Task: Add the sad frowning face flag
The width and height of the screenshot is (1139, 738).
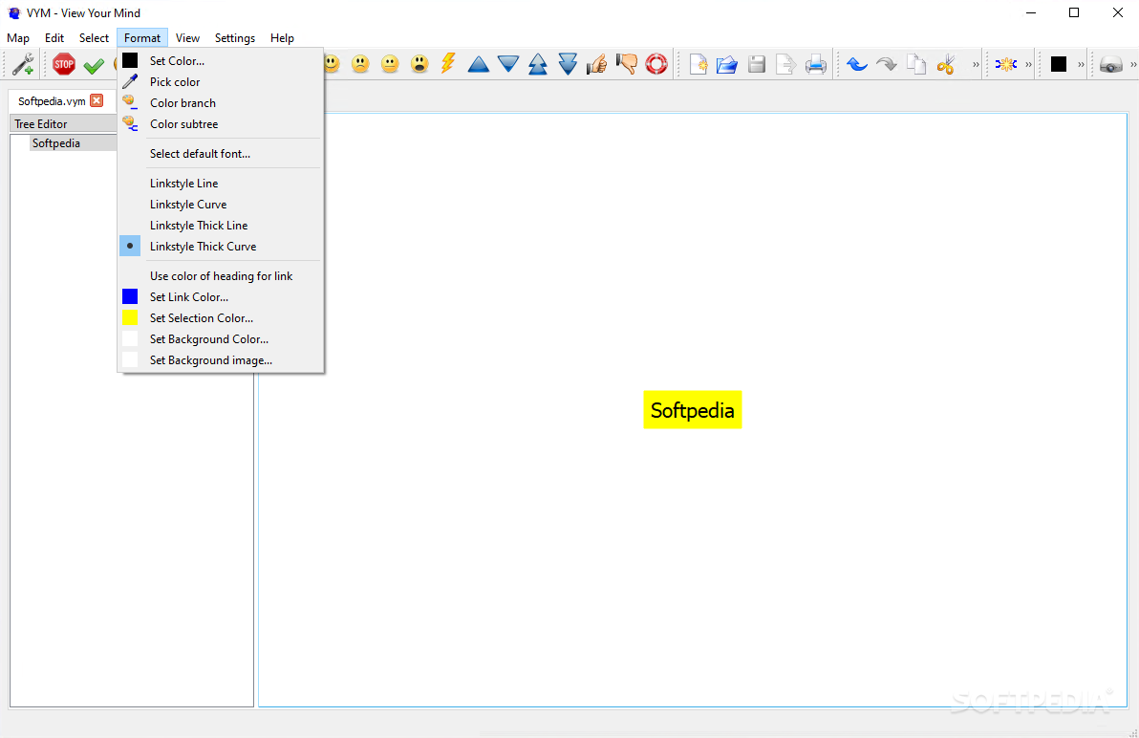Action: [x=360, y=65]
